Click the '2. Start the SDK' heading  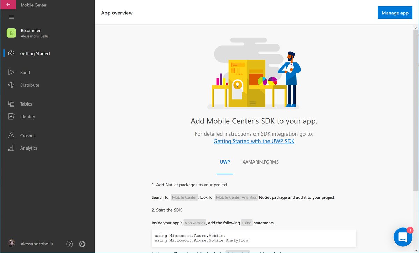167,210
